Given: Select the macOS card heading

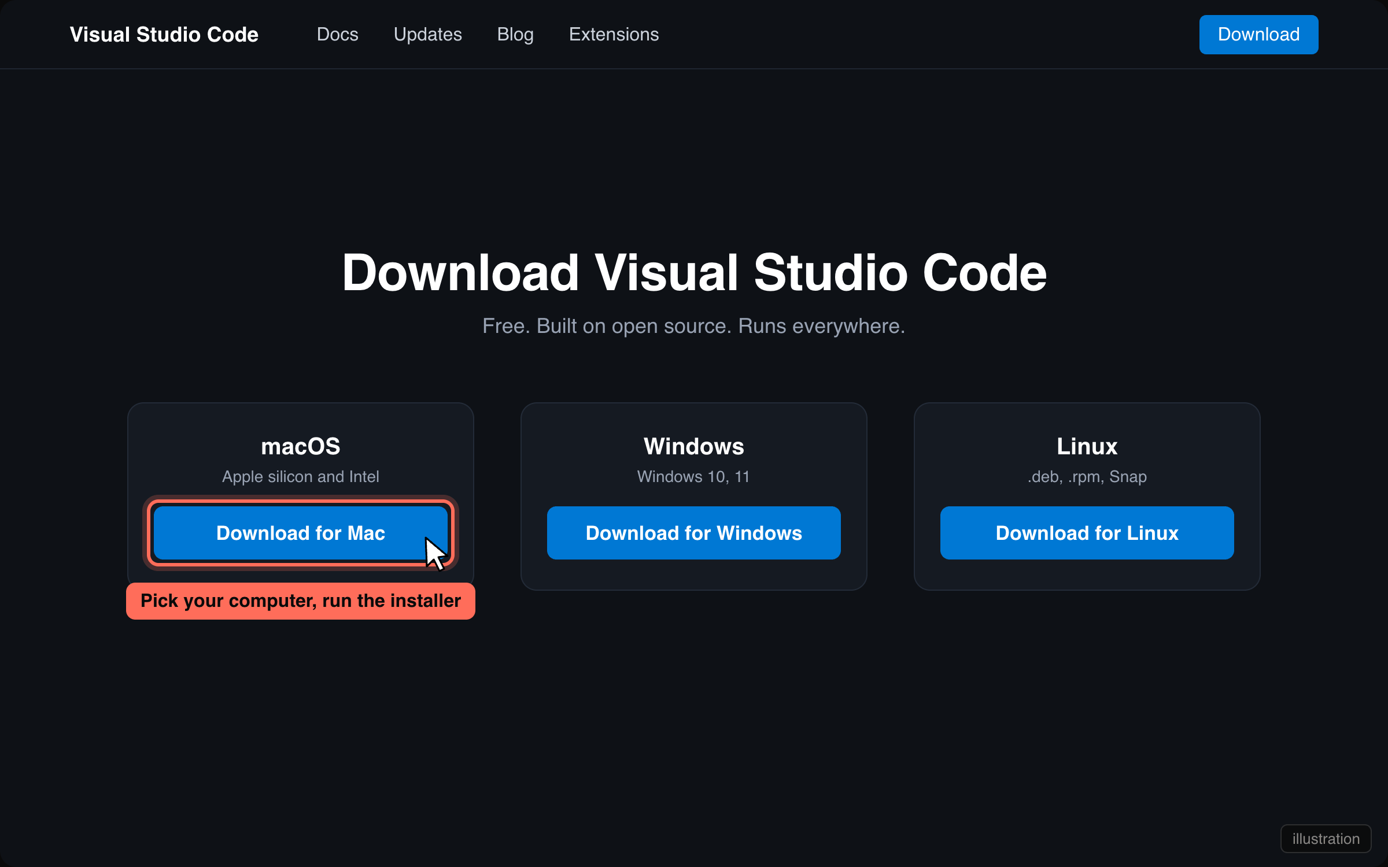Looking at the screenshot, I should point(301,446).
